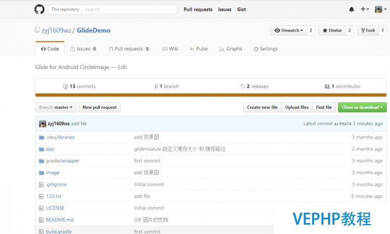Click zyj1609wz in latest commit bar

(x=58, y=123)
